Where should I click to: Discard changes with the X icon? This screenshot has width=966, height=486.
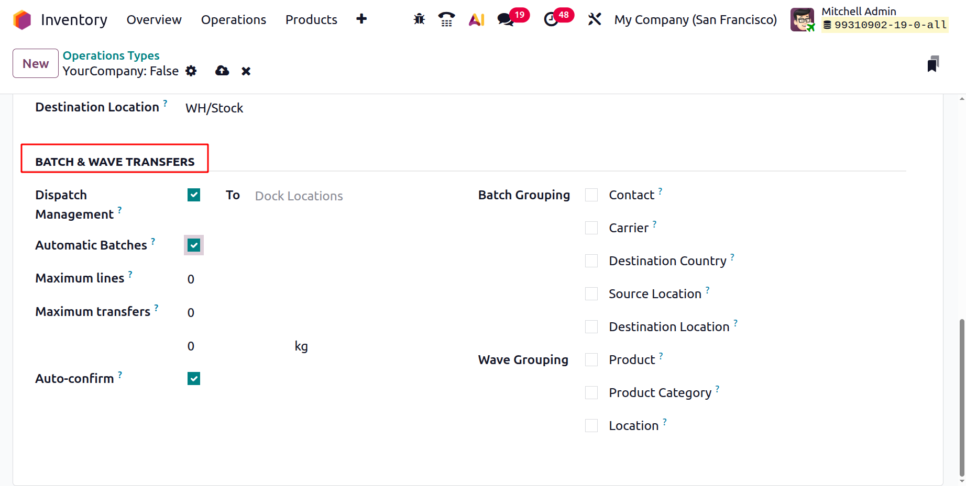246,71
